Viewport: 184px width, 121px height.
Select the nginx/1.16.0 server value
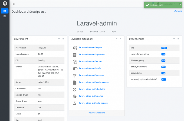coord(43,82)
